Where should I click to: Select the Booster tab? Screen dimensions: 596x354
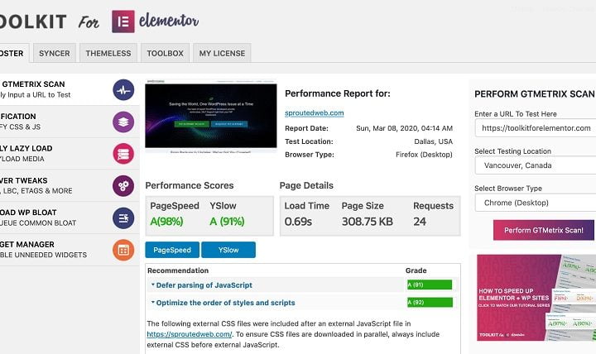coord(14,53)
